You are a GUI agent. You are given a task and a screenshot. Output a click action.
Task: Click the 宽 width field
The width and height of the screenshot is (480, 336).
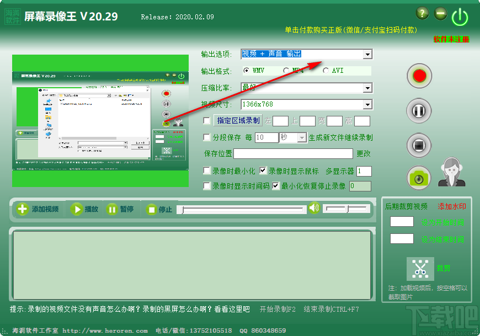pyautogui.click(x=334, y=121)
